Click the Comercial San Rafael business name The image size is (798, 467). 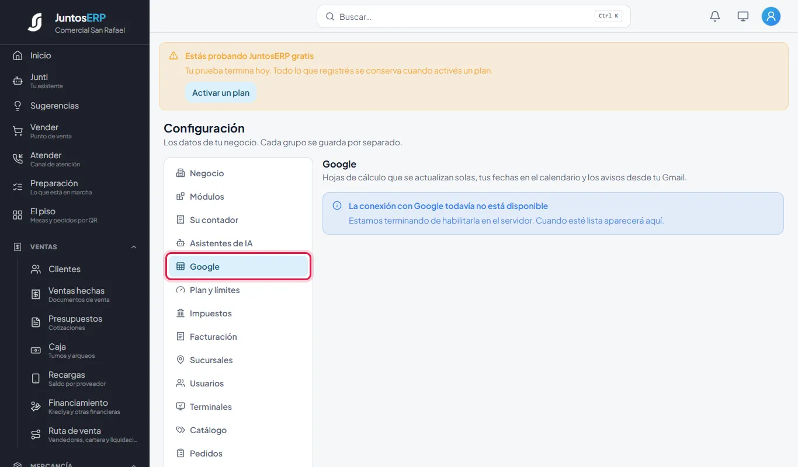pyautogui.click(x=90, y=30)
